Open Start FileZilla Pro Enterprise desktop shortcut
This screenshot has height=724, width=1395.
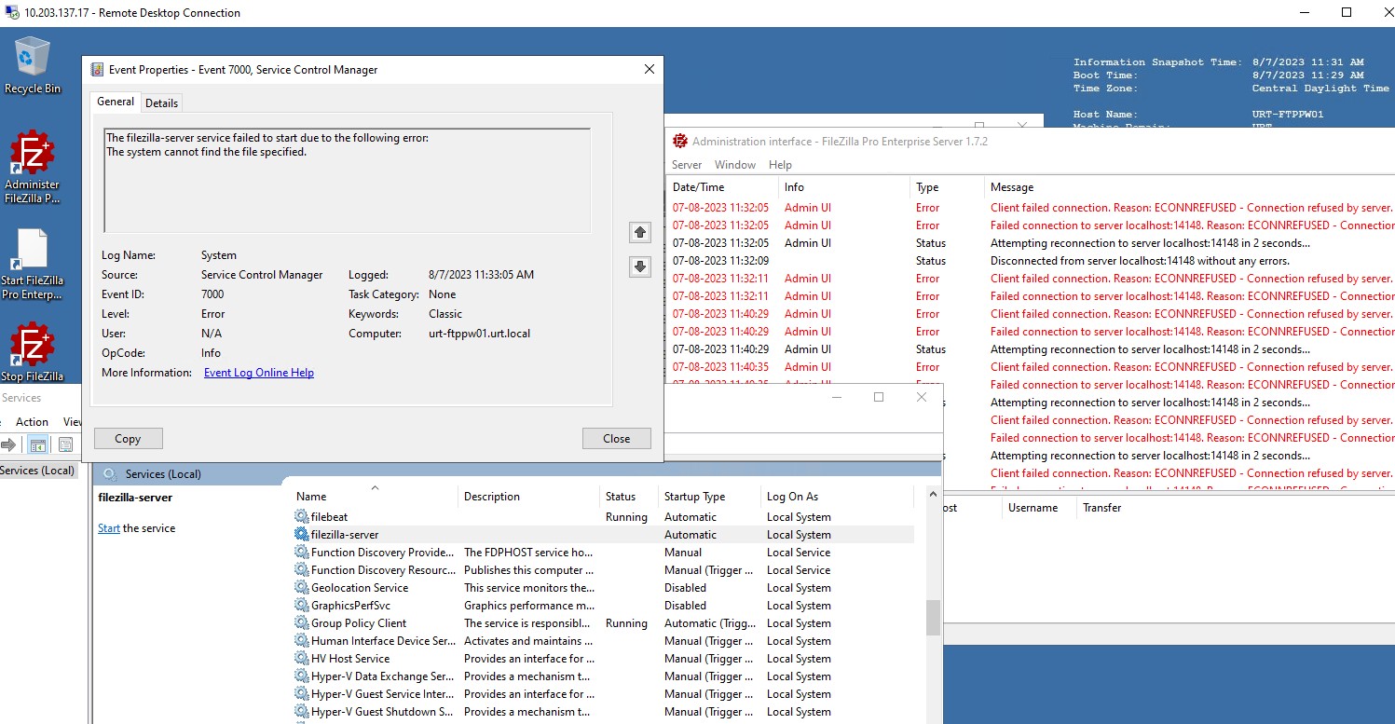32,265
